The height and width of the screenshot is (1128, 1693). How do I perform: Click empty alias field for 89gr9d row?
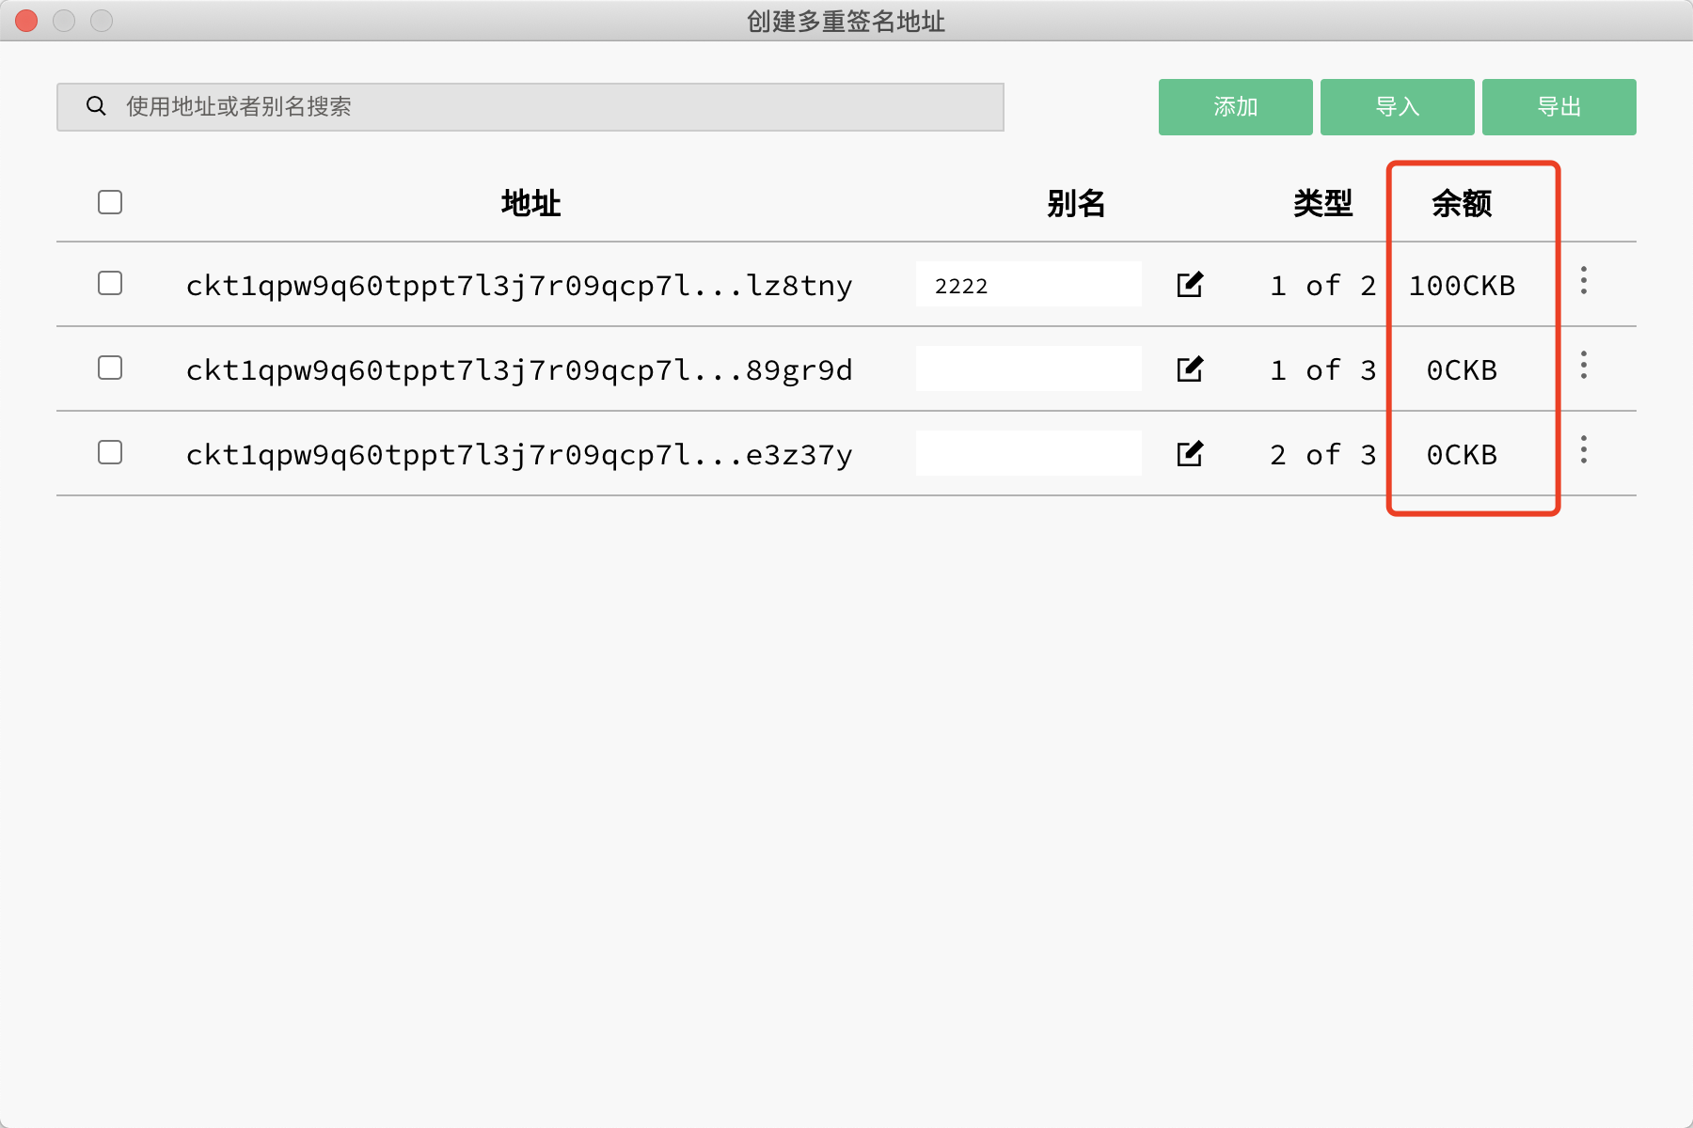pos(1029,368)
